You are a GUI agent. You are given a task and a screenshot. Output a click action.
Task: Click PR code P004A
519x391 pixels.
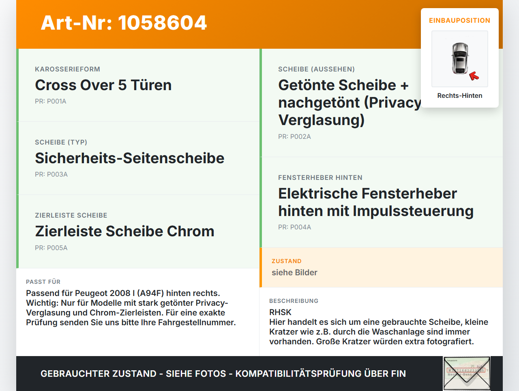point(294,227)
